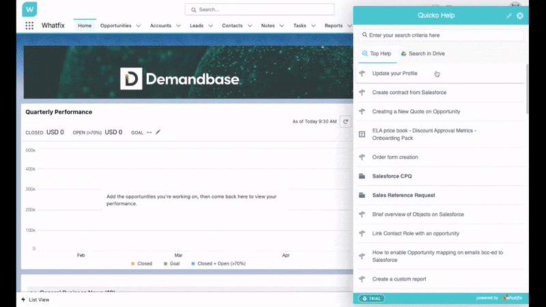
Task: Open Update your Profile help flow
Action: 440,74
